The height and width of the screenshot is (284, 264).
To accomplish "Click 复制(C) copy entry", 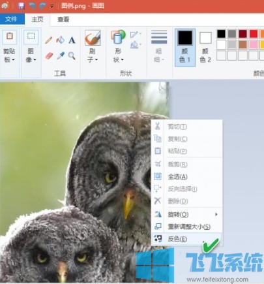I will (187, 138).
